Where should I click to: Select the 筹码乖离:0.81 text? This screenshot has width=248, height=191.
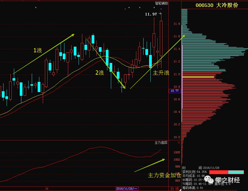click(193, 188)
